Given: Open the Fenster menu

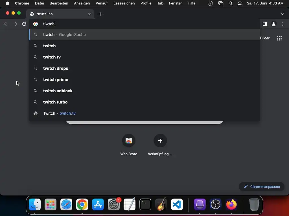Looking at the screenshot, I should (x=176, y=3).
